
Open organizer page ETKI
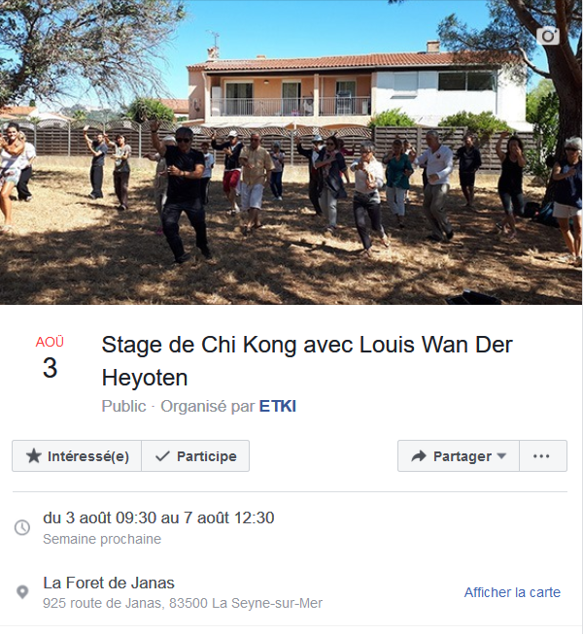(278, 406)
